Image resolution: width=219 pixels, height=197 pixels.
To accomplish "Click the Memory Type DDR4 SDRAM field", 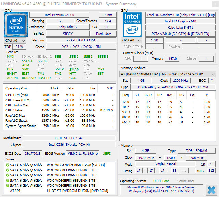I will [196, 151].
